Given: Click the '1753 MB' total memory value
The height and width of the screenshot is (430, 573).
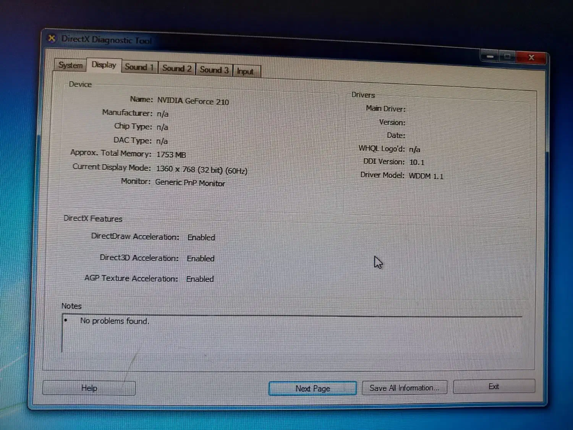Looking at the screenshot, I should tap(171, 155).
